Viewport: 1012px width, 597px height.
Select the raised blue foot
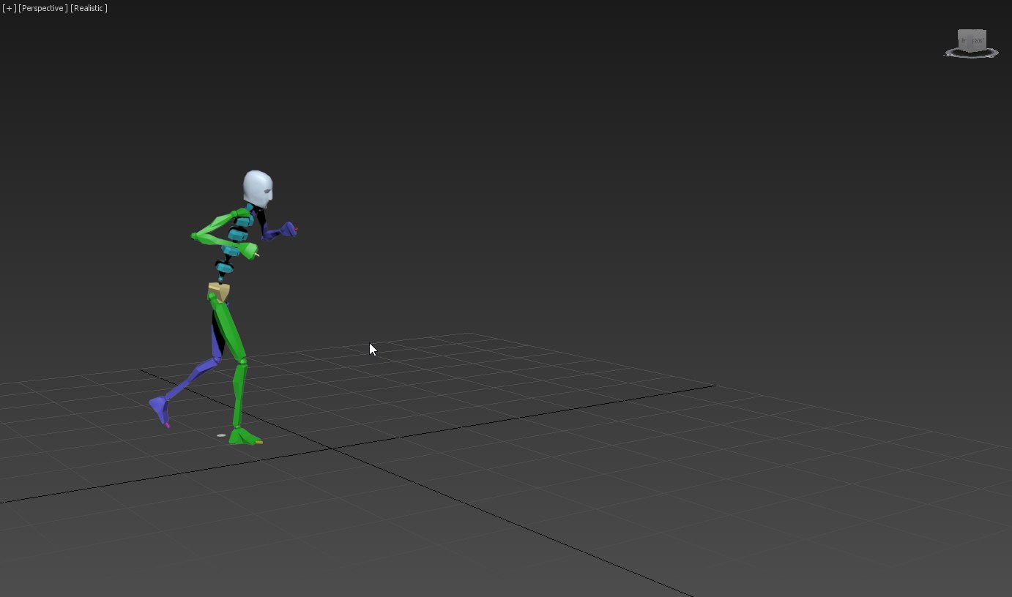coord(160,410)
